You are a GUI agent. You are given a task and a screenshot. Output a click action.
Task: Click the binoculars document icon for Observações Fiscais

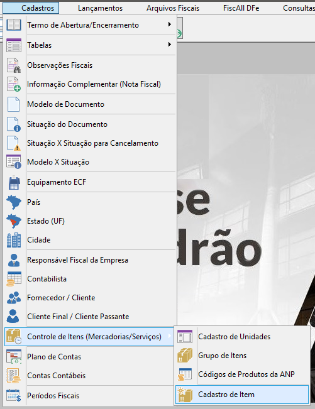coord(14,65)
